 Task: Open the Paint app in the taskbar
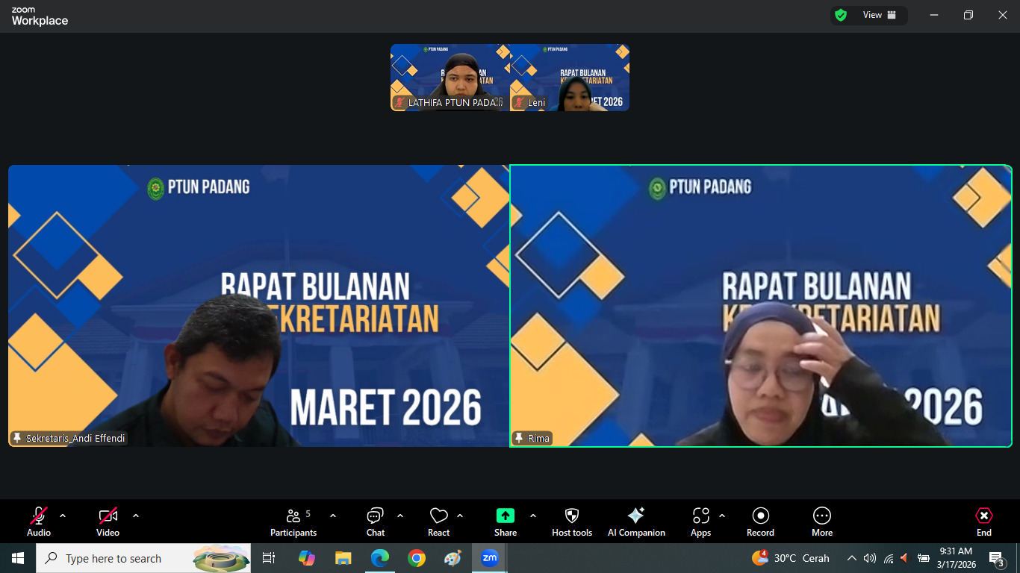(453, 558)
